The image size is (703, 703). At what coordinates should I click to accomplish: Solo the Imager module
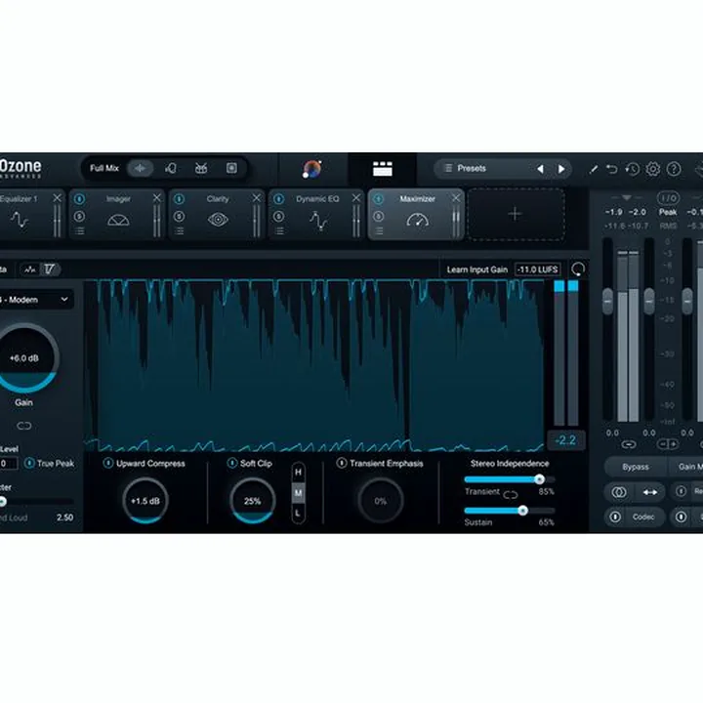[79, 217]
